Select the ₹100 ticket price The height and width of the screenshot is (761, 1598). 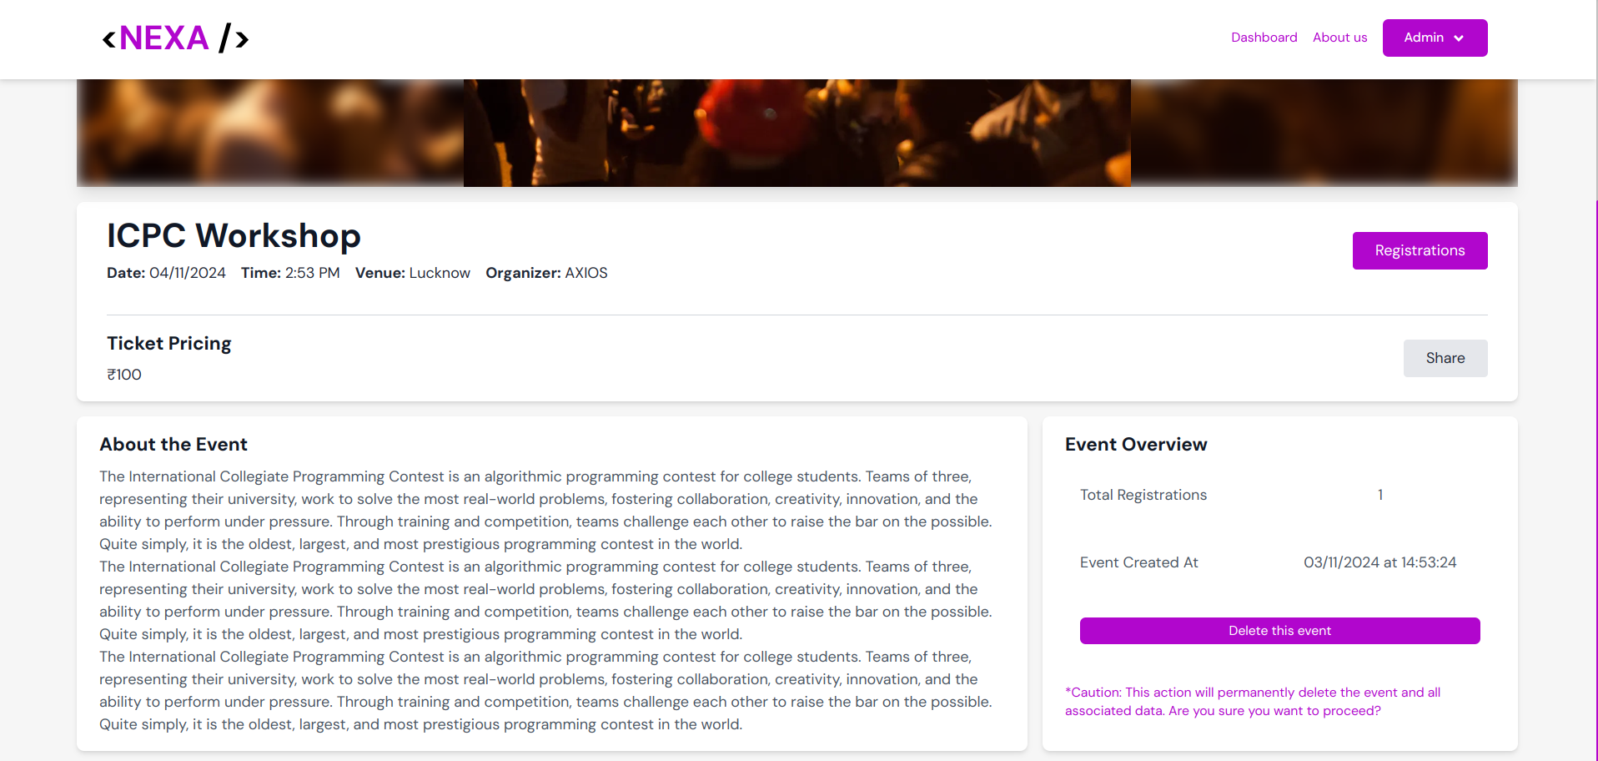click(x=124, y=375)
